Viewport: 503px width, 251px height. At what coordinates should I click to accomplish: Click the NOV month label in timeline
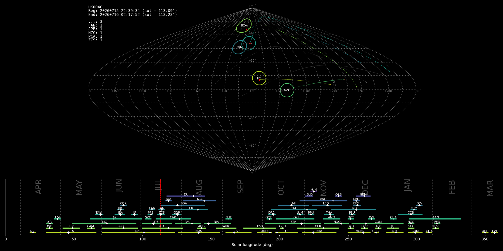click(324, 188)
